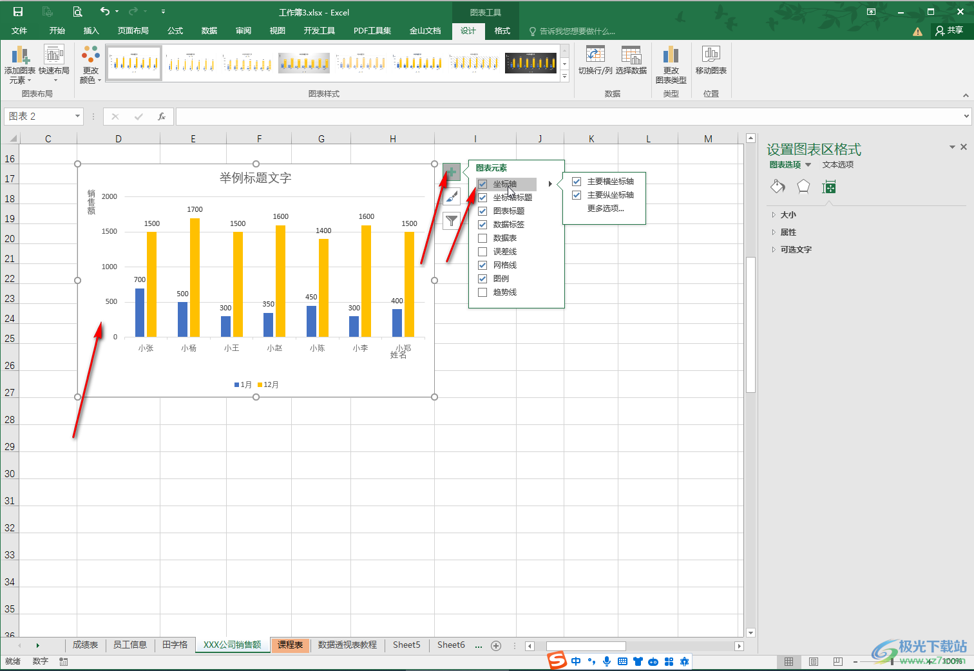Click the 共享 share button
974x671 pixels.
point(950,31)
